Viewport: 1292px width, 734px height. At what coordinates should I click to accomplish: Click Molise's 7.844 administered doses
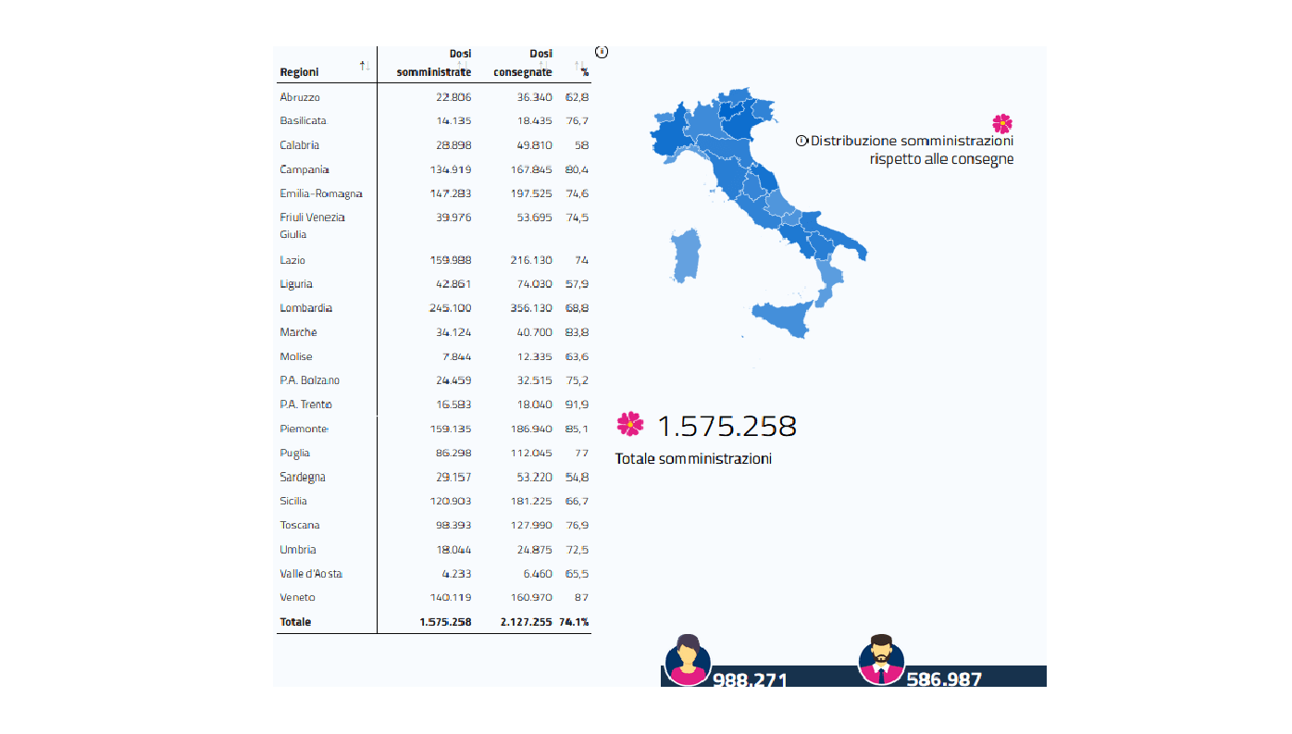coord(457,356)
